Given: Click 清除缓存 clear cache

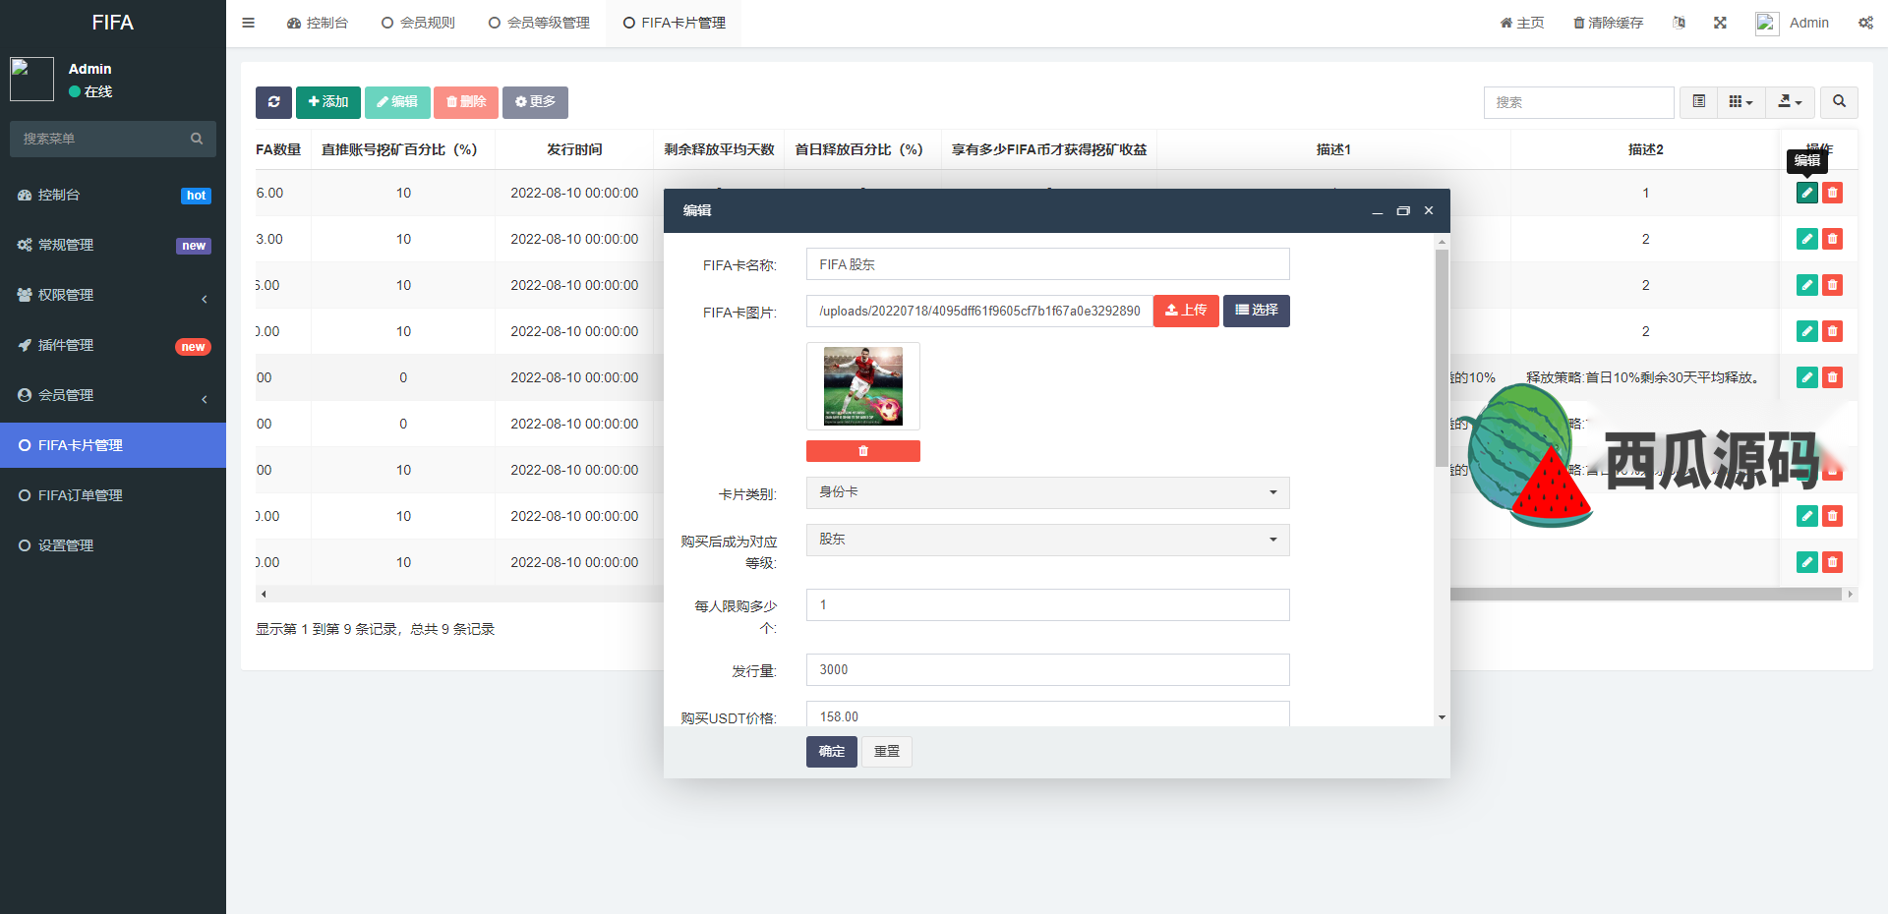Looking at the screenshot, I should (x=1608, y=23).
